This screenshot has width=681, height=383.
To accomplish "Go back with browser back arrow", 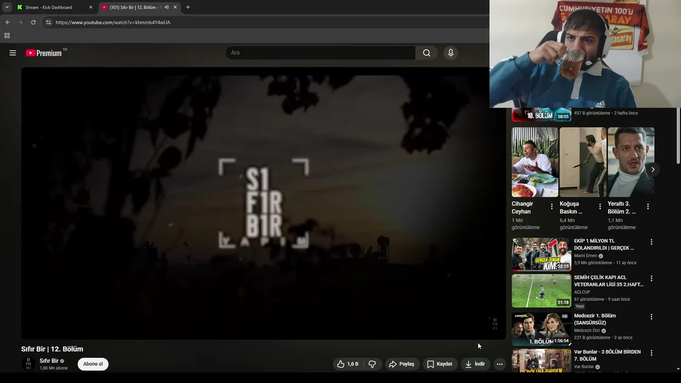I will tap(7, 22).
